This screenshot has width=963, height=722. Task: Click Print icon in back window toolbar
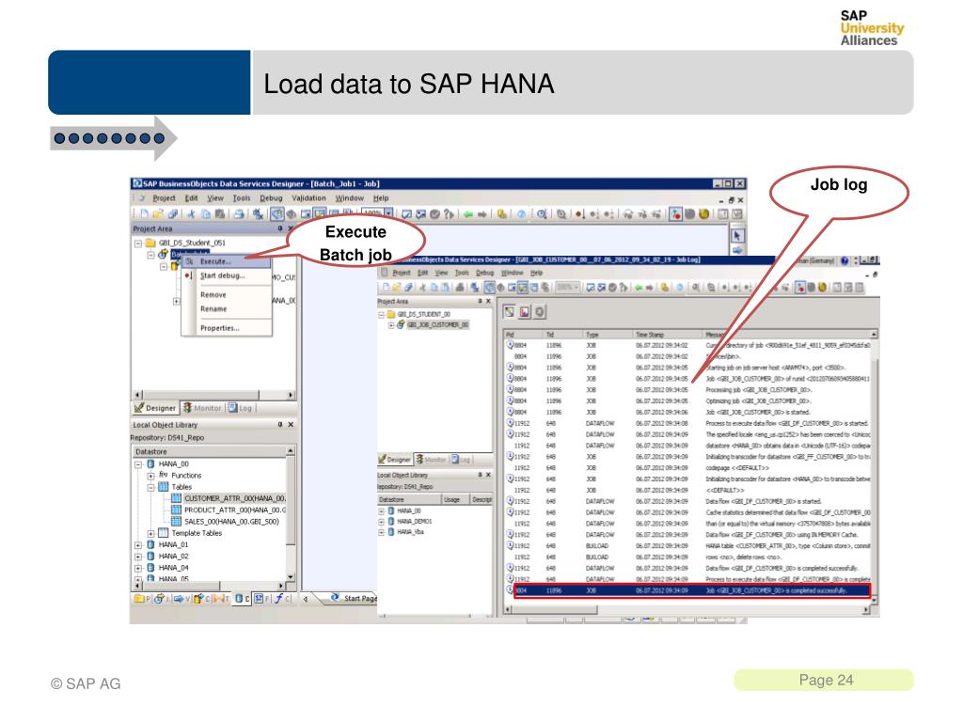click(x=239, y=213)
